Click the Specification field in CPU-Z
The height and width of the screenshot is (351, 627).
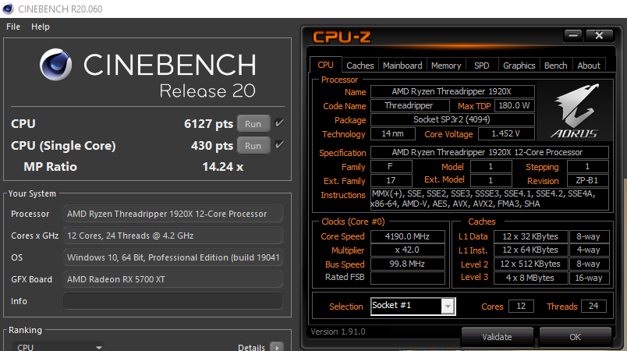coord(490,152)
